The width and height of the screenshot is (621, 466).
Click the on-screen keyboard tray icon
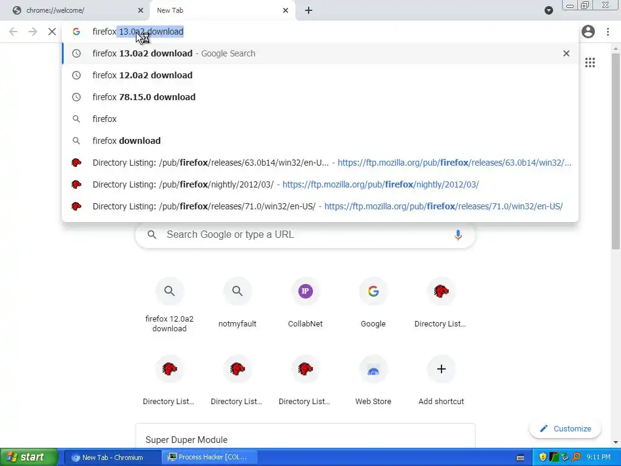coord(520,458)
